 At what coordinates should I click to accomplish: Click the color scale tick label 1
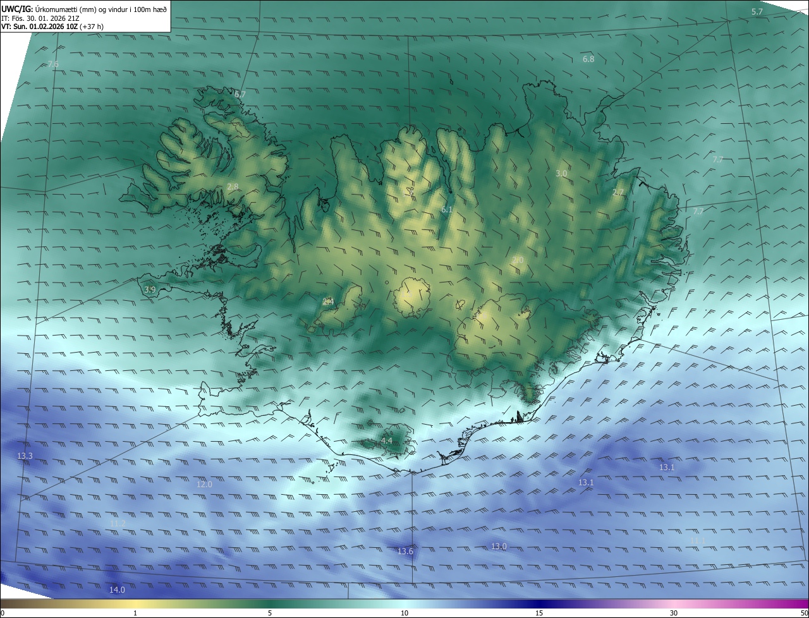click(x=135, y=613)
